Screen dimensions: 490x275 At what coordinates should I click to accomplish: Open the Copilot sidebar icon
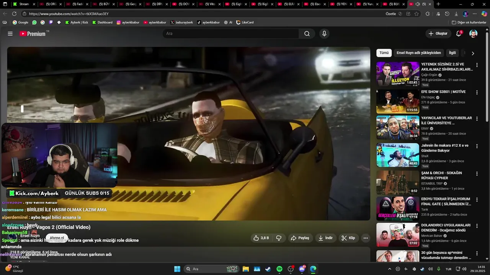[x=484, y=14]
